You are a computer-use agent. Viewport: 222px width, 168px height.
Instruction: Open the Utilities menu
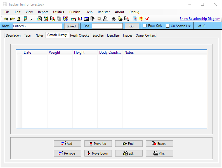point(58,12)
